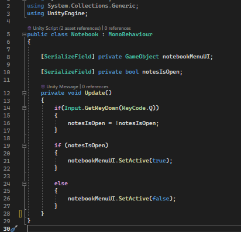
Task: Click SerializeField attribute on line 10
Action: (68, 72)
